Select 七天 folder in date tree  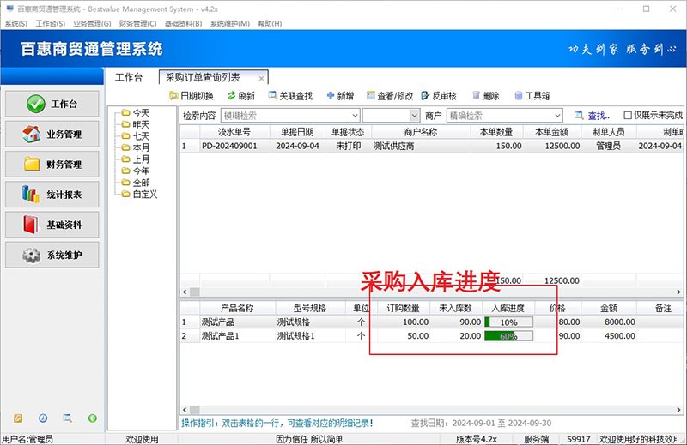pyautogui.click(x=136, y=136)
